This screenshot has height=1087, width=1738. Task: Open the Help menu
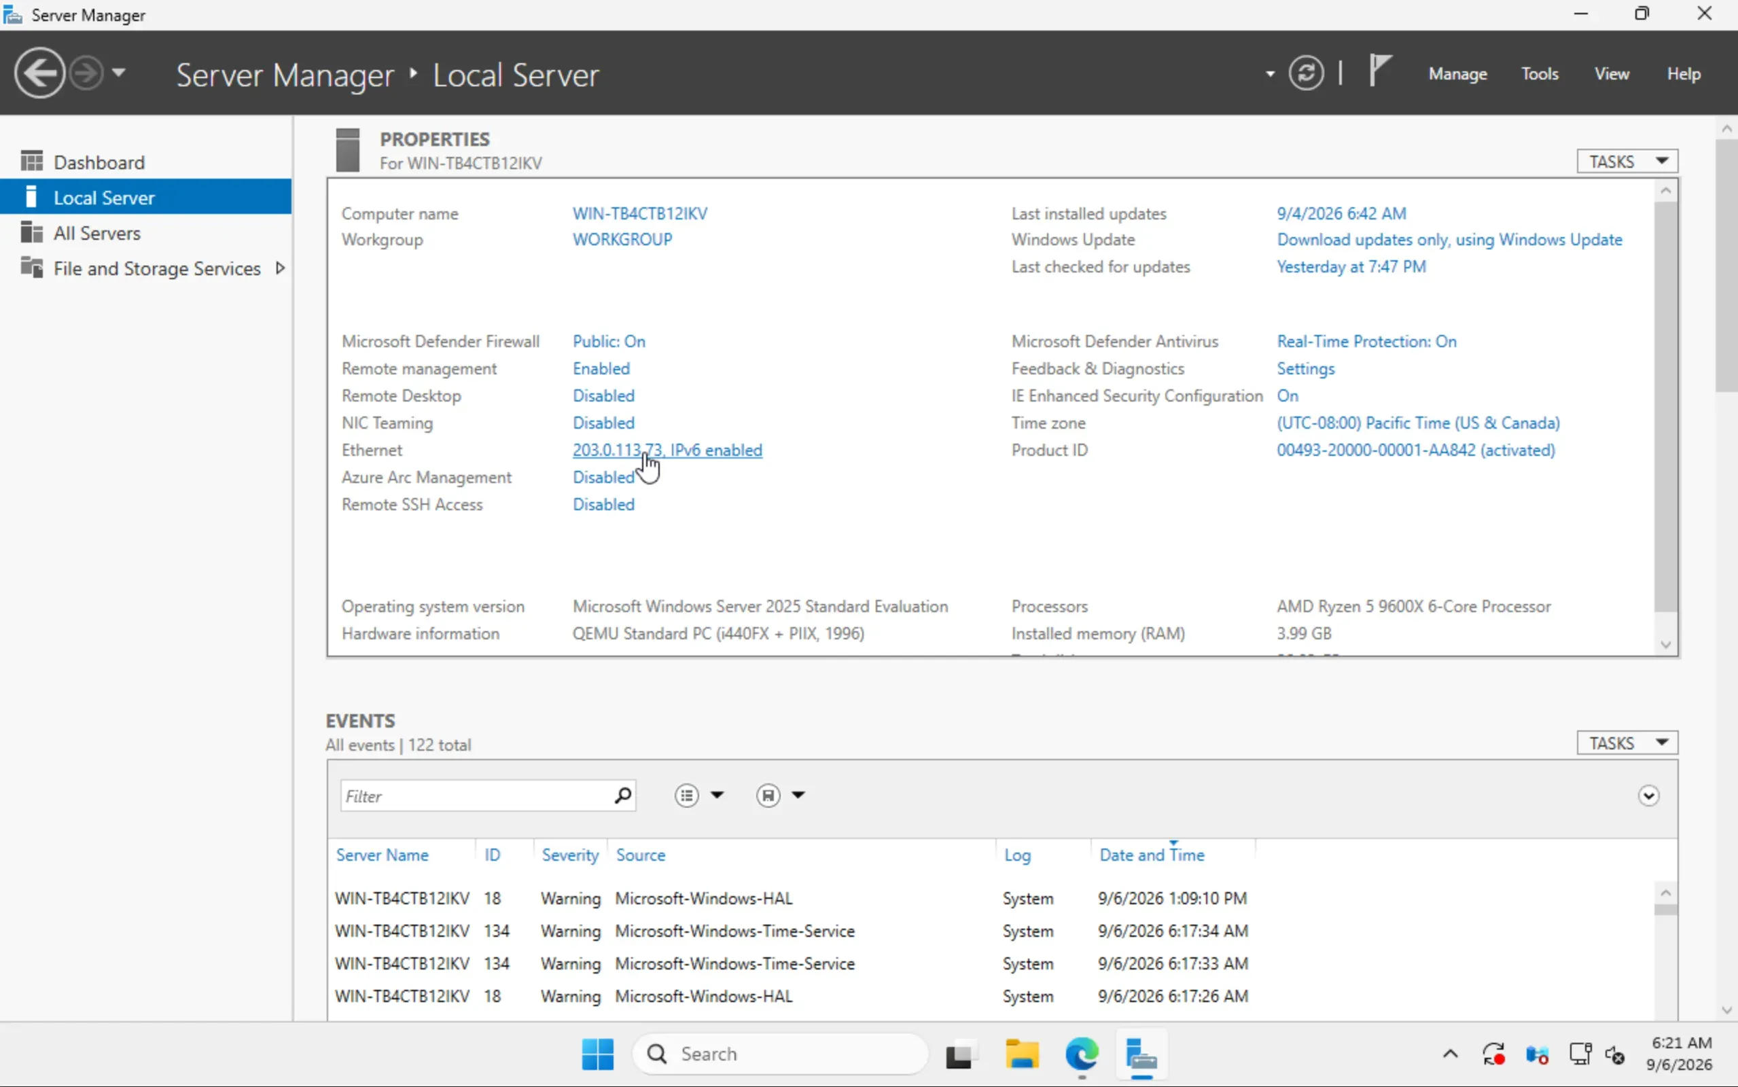(1684, 73)
